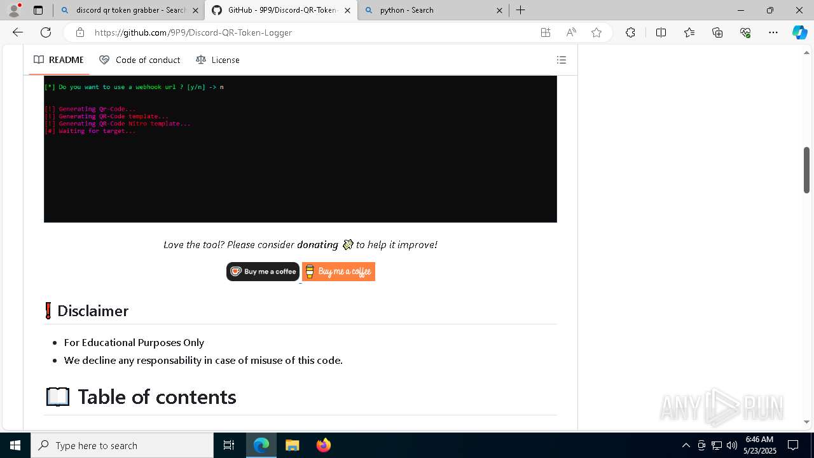Image resolution: width=814 pixels, height=458 pixels.
Task: Open the notification center
Action: pyautogui.click(x=793, y=445)
